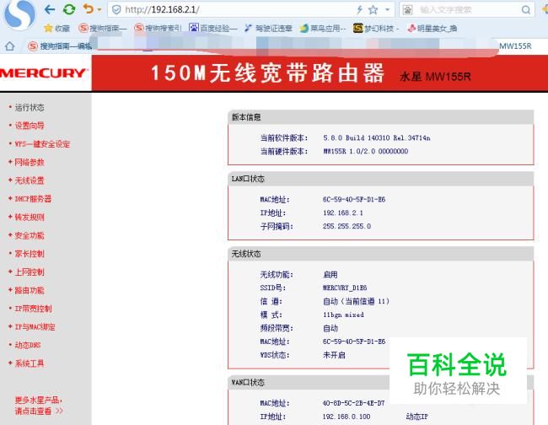Open IP带宽控制 in the sidebar
548x425 pixels.
click(33, 309)
